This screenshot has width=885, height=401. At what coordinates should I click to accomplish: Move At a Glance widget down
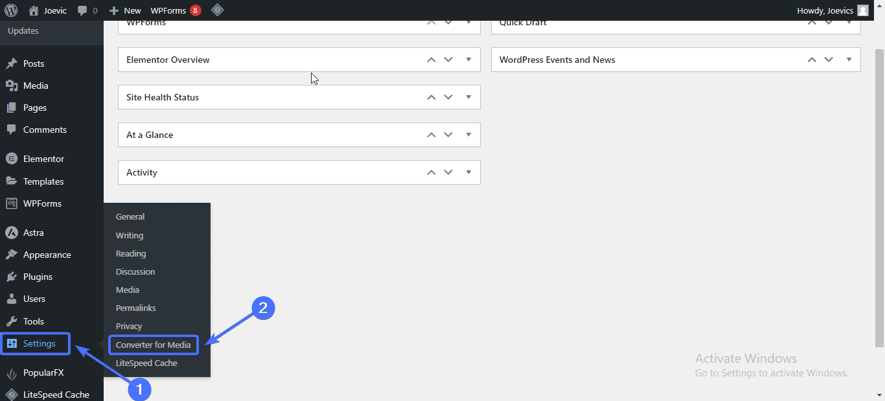tap(448, 135)
